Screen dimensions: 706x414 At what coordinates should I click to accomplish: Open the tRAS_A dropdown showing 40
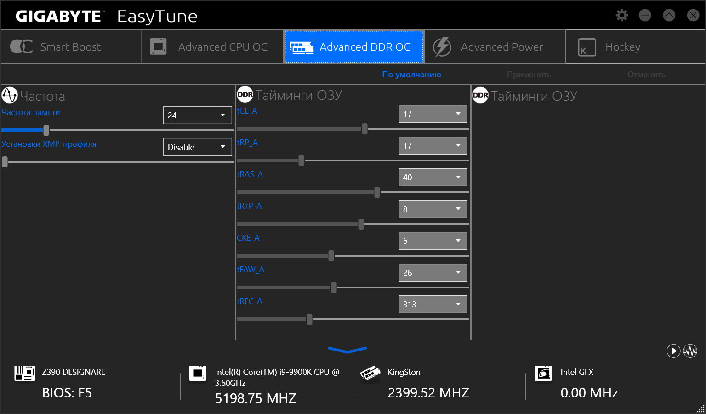433,177
